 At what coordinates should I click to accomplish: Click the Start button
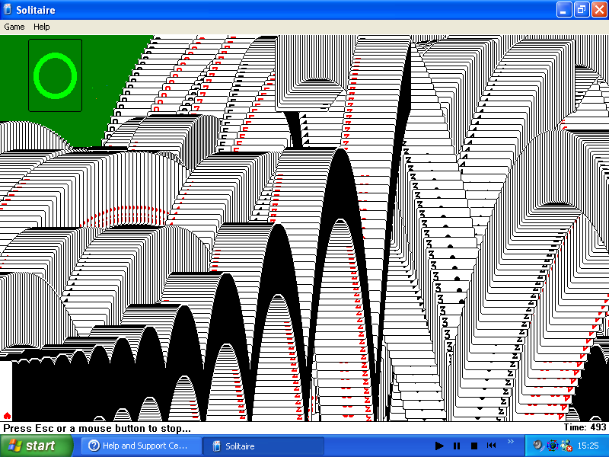coord(36,446)
